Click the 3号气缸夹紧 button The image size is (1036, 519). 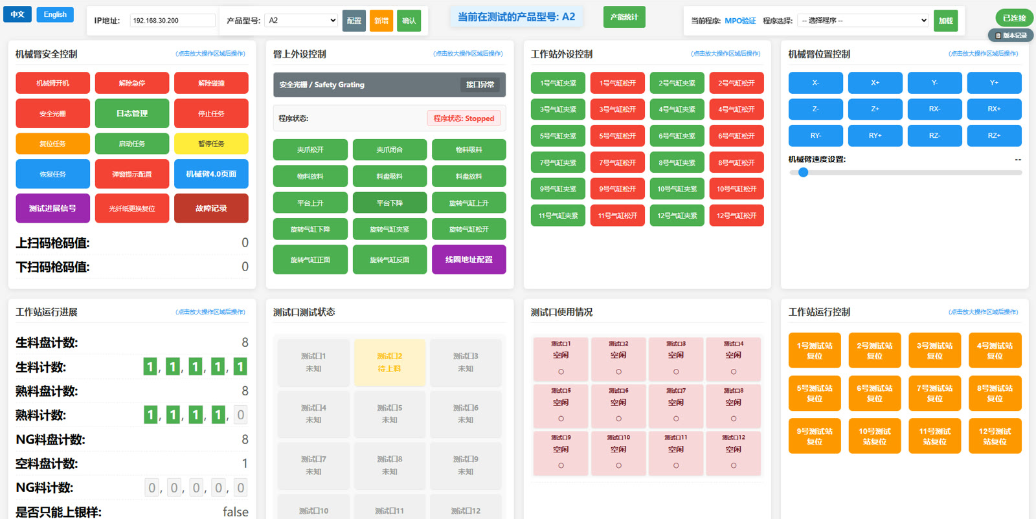click(x=558, y=109)
